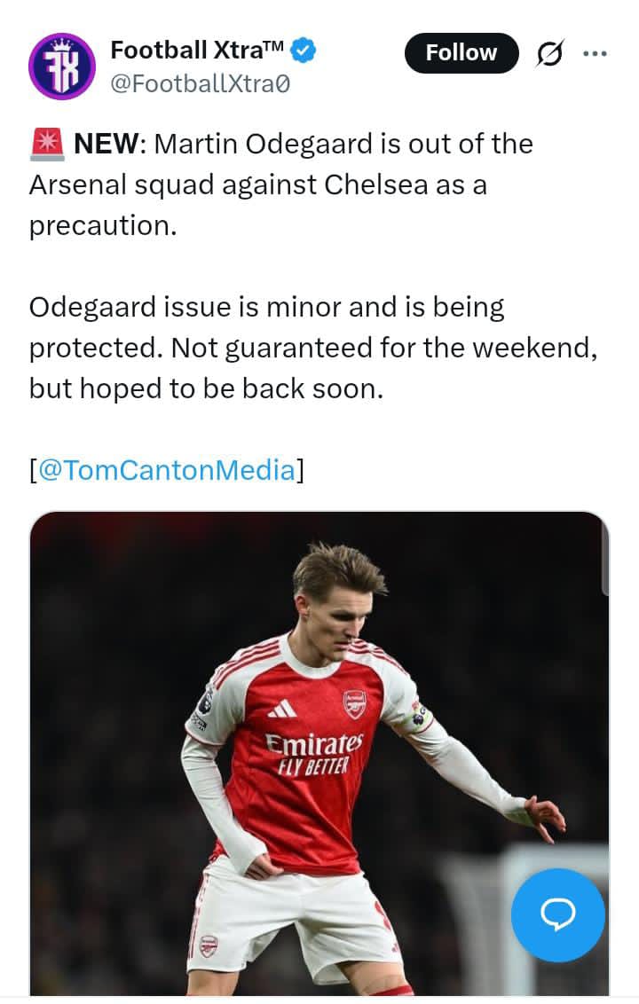The height and width of the screenshot is (1004, 639).
Task: Open the Football Xtra profile avatar
Action: point(61,66)
